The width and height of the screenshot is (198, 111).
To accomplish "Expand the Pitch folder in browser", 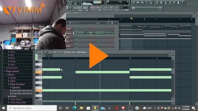I will (11, 58).
